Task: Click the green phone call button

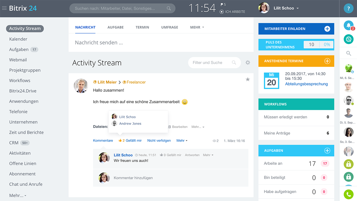Action: click(x=348, y=194)
